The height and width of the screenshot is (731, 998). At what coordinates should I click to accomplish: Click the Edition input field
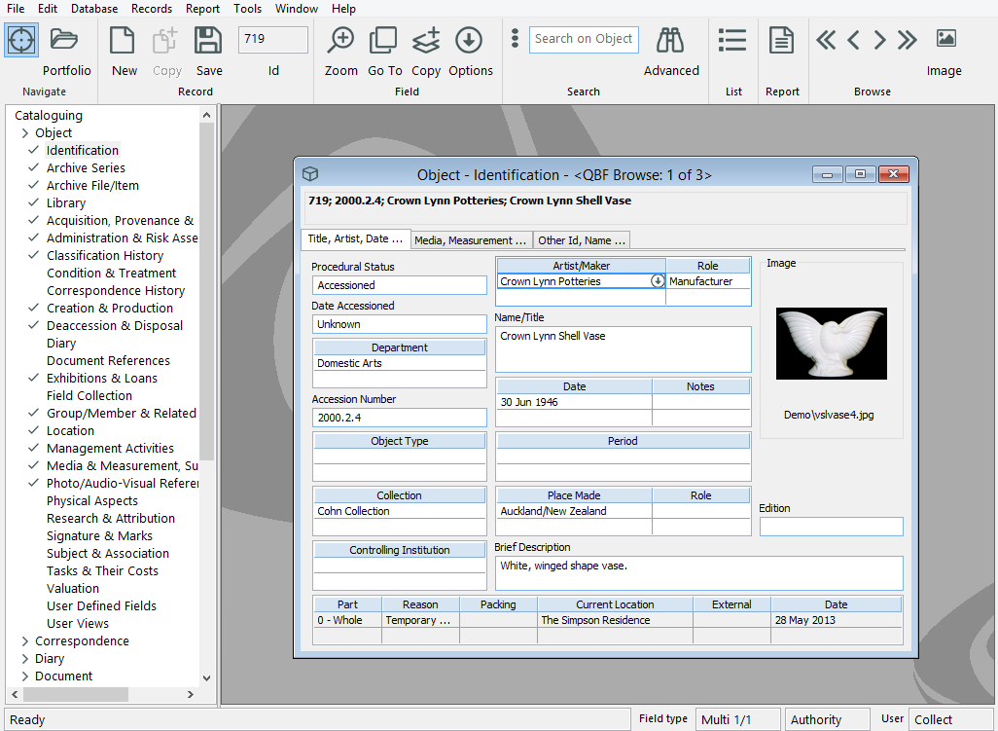pos(832,527)
